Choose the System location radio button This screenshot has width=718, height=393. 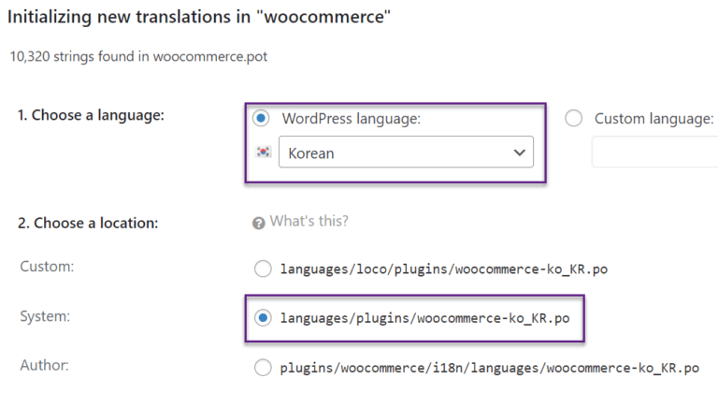263,318
